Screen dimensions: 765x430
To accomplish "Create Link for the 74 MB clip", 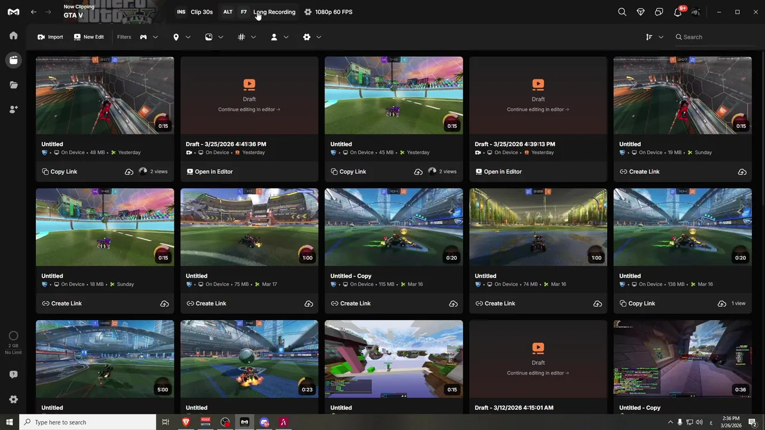I will 495,304.
